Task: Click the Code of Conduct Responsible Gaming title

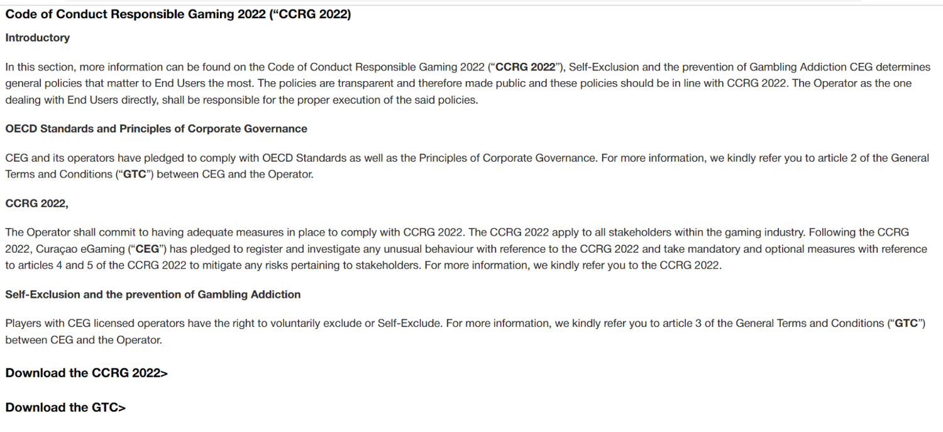Action: [x=178, y=14]
